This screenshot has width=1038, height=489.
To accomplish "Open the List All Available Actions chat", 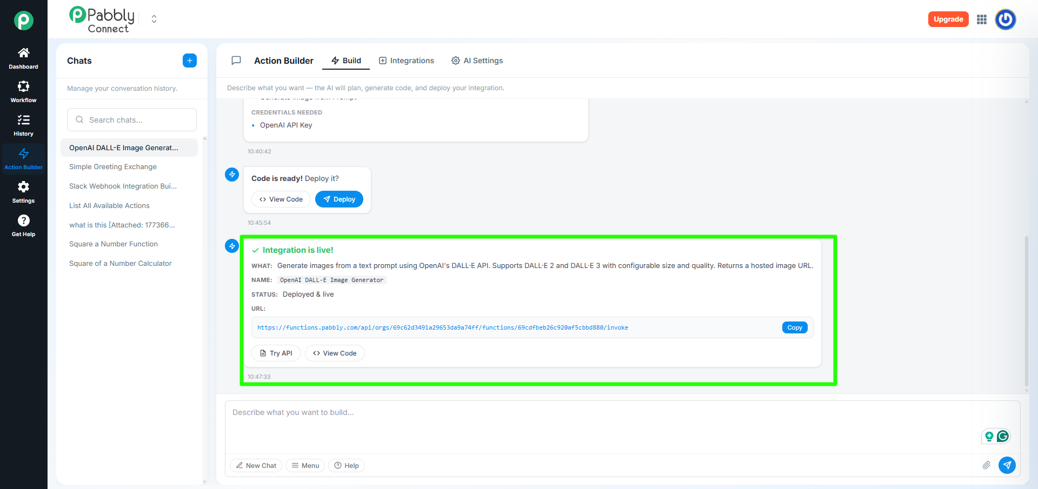I will (129, 206).
